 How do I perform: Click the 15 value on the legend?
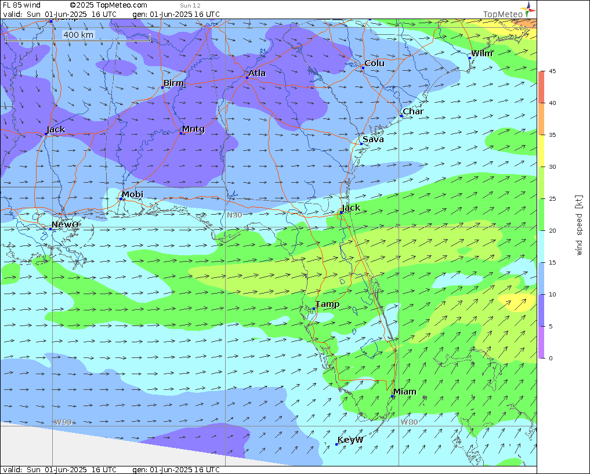[x=552, y=263]
